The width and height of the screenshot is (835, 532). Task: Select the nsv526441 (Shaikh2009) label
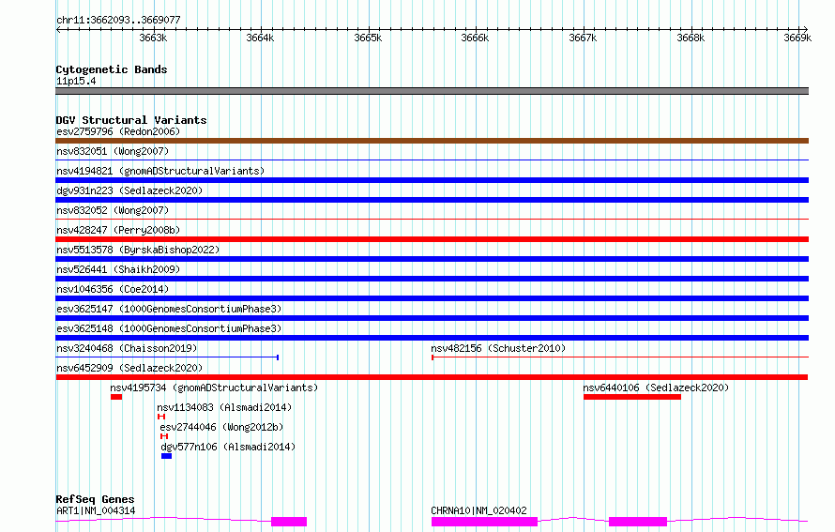coord(118,269)
